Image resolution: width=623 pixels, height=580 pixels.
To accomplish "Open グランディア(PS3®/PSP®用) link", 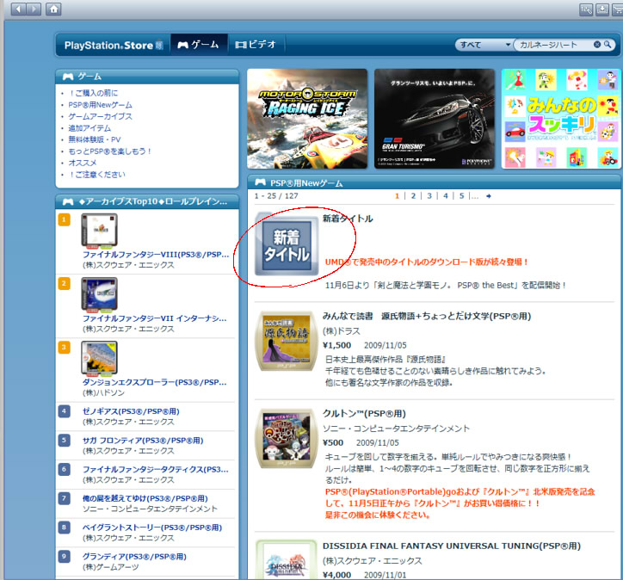I will [x=134, y=557].
